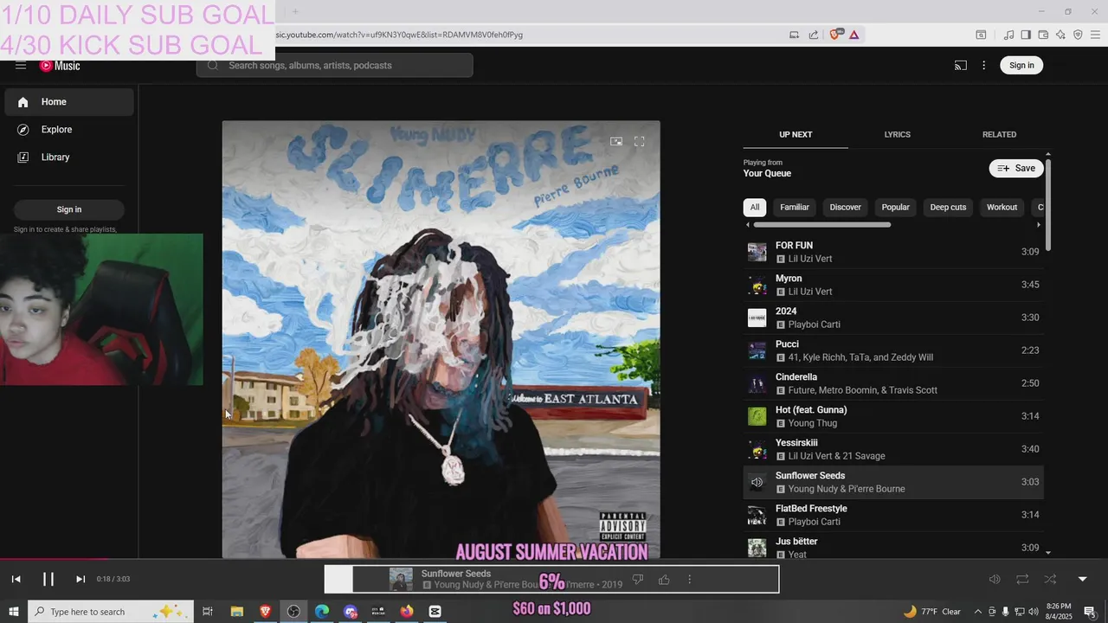
Task: Go to Home in sidebar
Action: coord(69,102)
